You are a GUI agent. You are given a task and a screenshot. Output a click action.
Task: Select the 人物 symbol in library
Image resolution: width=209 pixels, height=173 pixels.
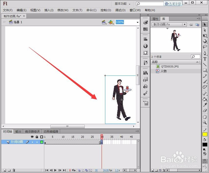[x=176, y=71]
